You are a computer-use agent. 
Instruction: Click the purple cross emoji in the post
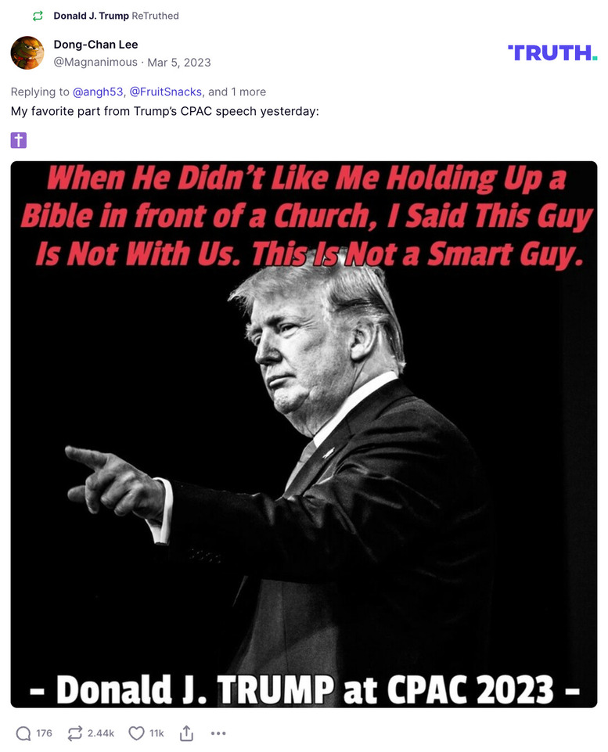click(18, 139)
